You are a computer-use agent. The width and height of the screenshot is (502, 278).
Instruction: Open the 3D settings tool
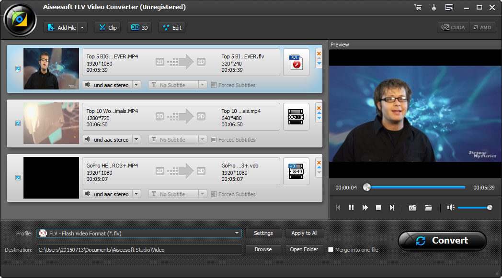tap(139, 27)
